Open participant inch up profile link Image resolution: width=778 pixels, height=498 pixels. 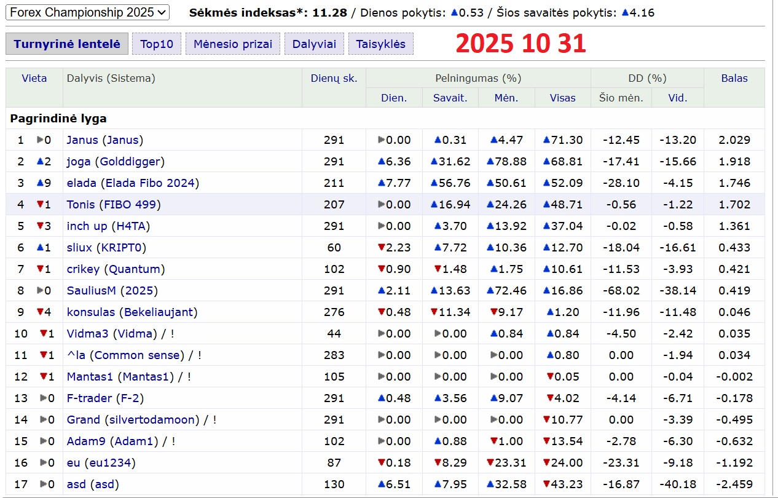coord(87,226)
